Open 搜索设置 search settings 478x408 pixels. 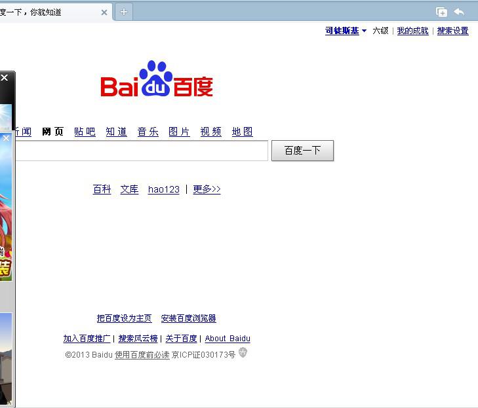pyautogui.click(x=452, y=31)
